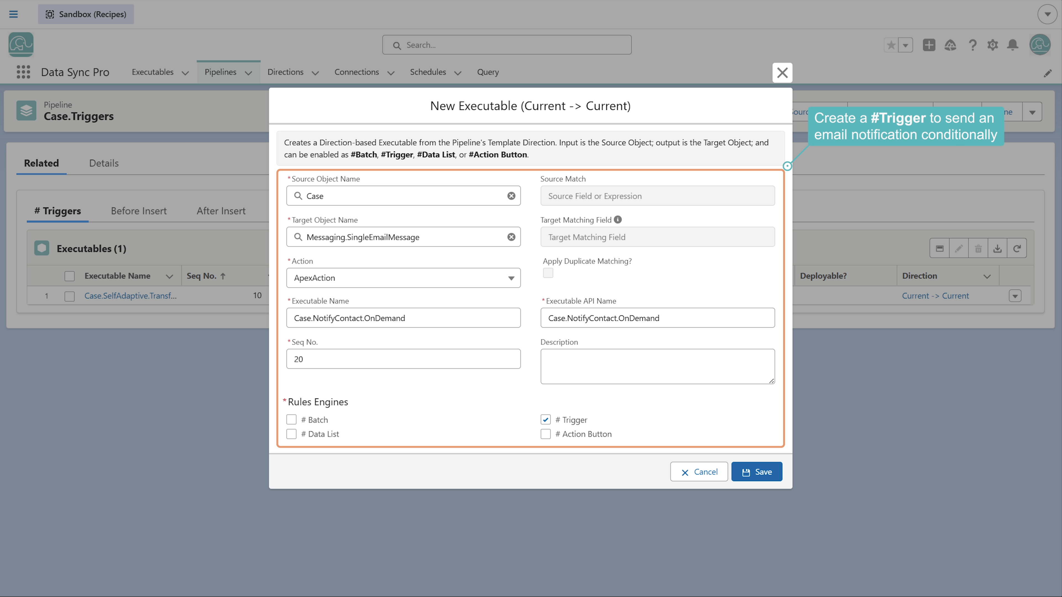The width and height of the screenshot is (1062, 597).
Task: Click the Save button
Action: 756,472
